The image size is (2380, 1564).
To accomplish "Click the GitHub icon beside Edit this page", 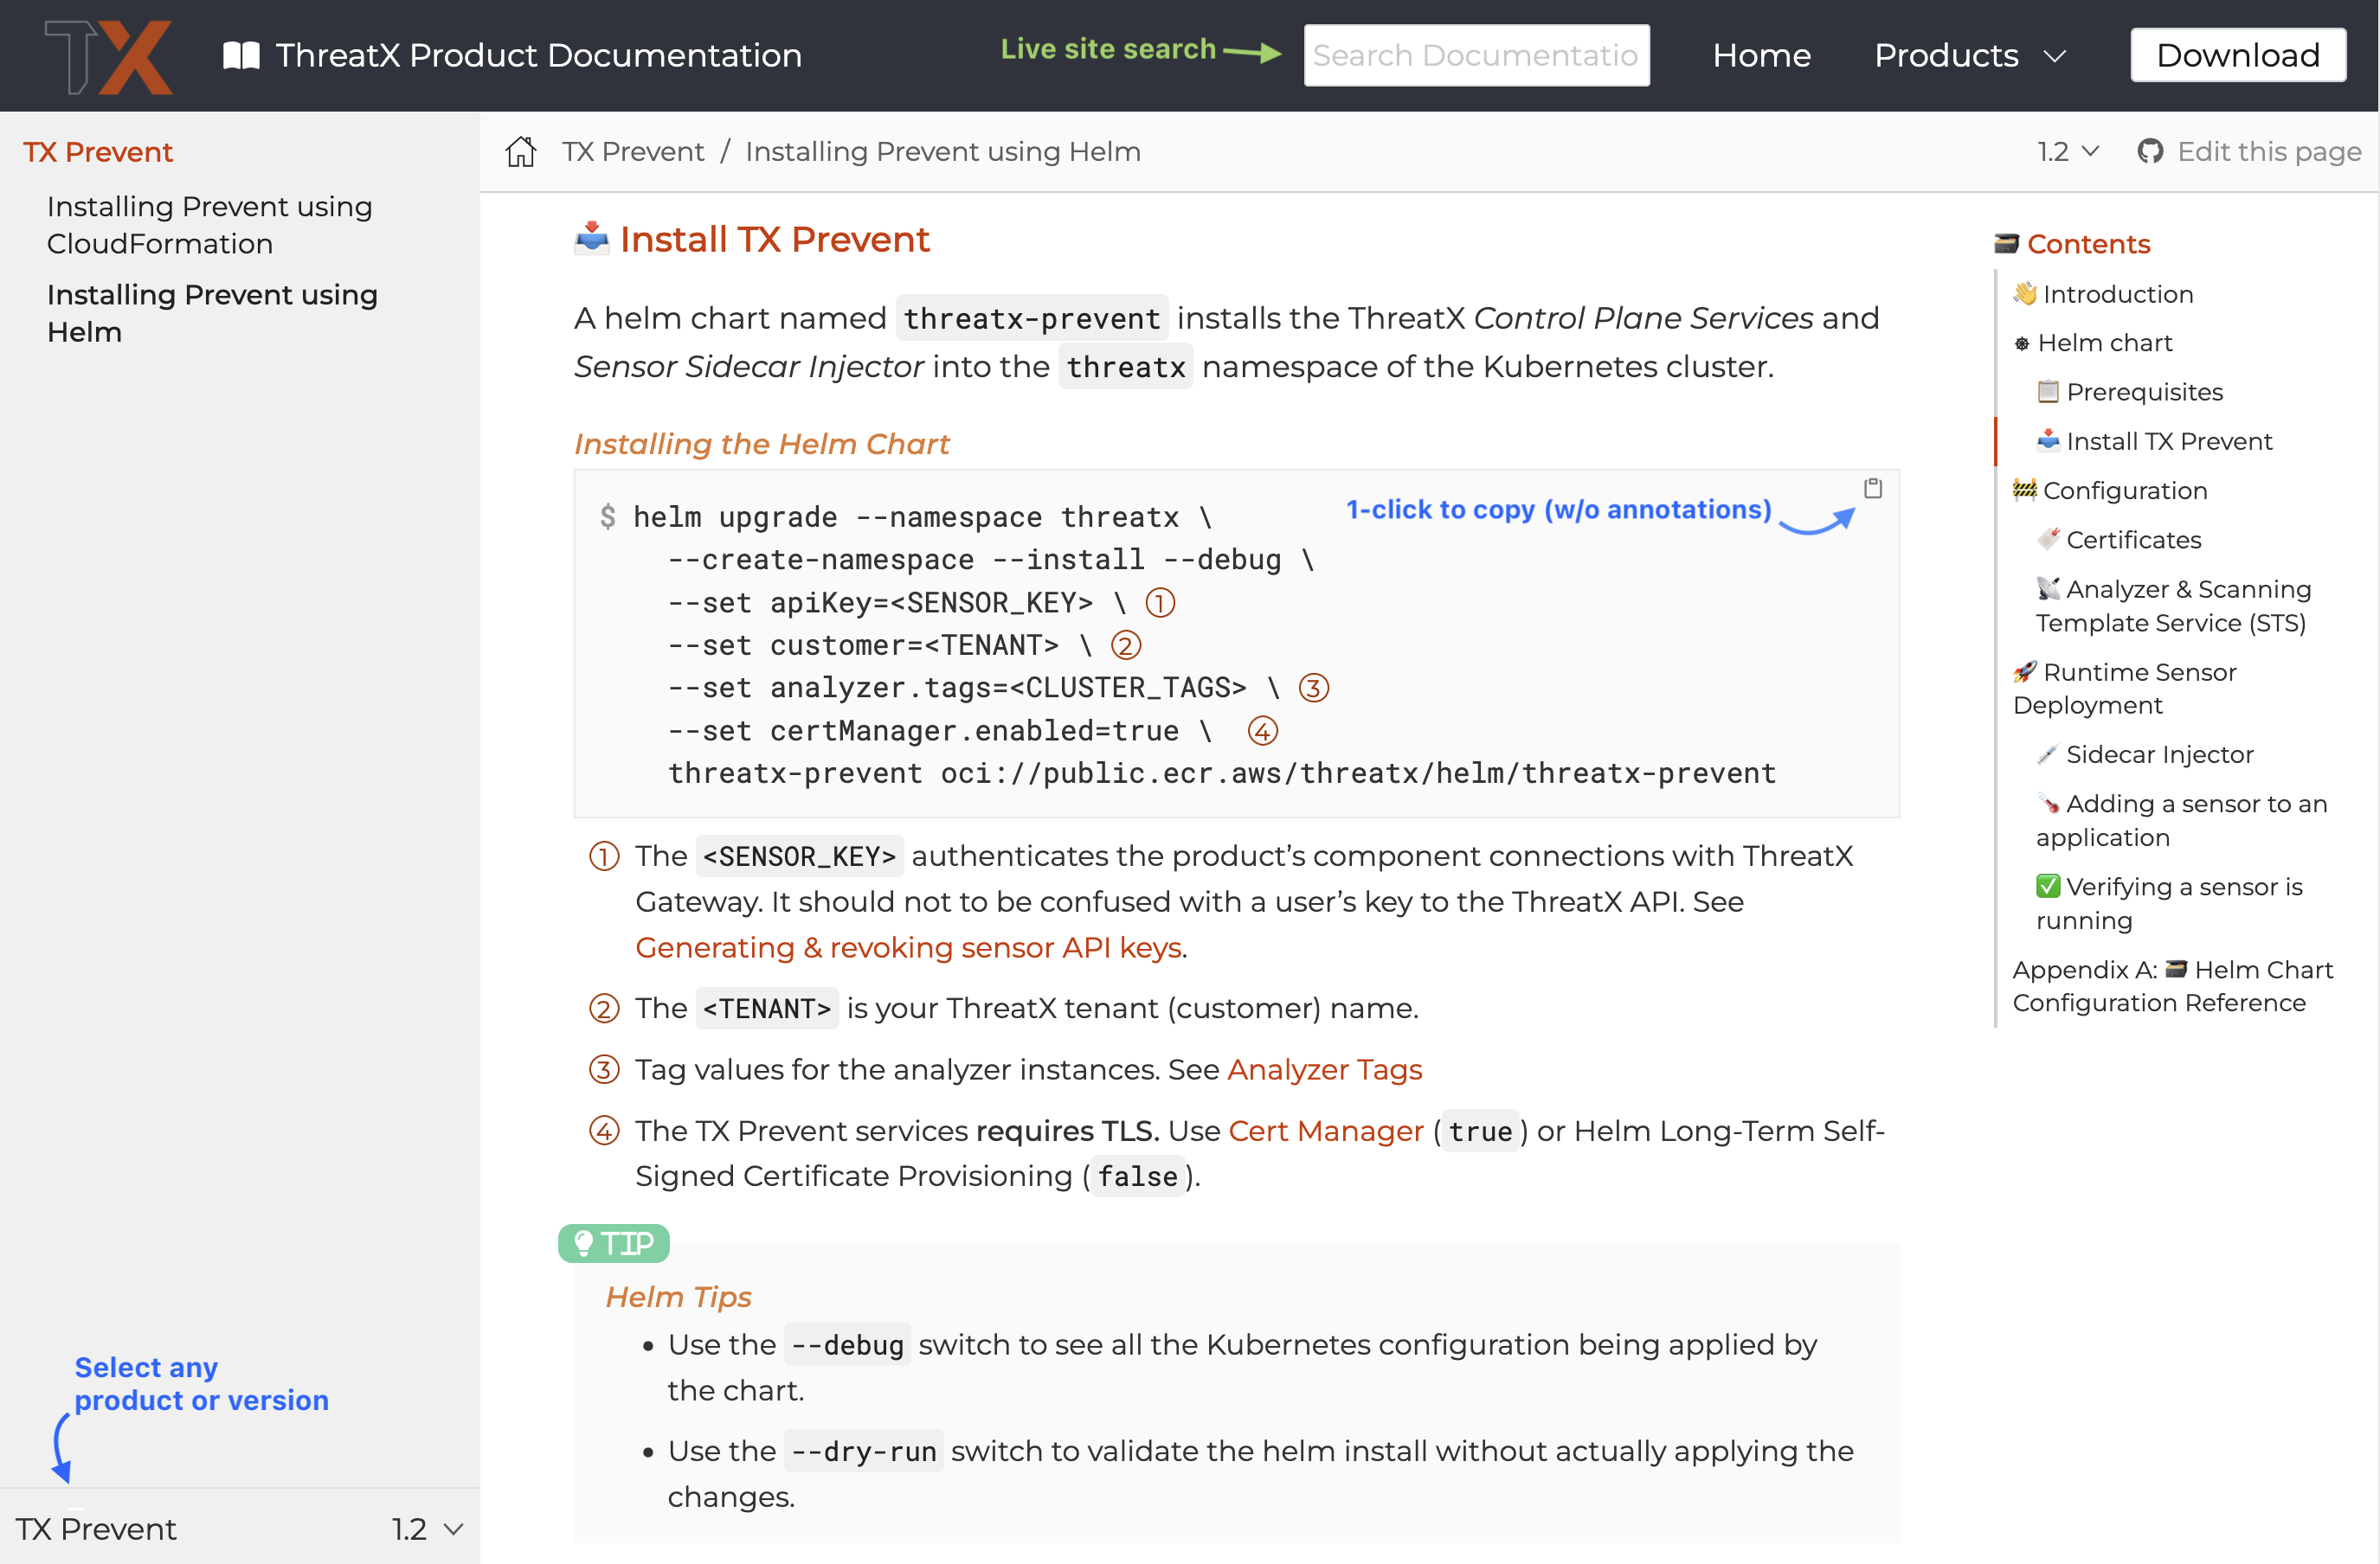I will (2151, 151).
